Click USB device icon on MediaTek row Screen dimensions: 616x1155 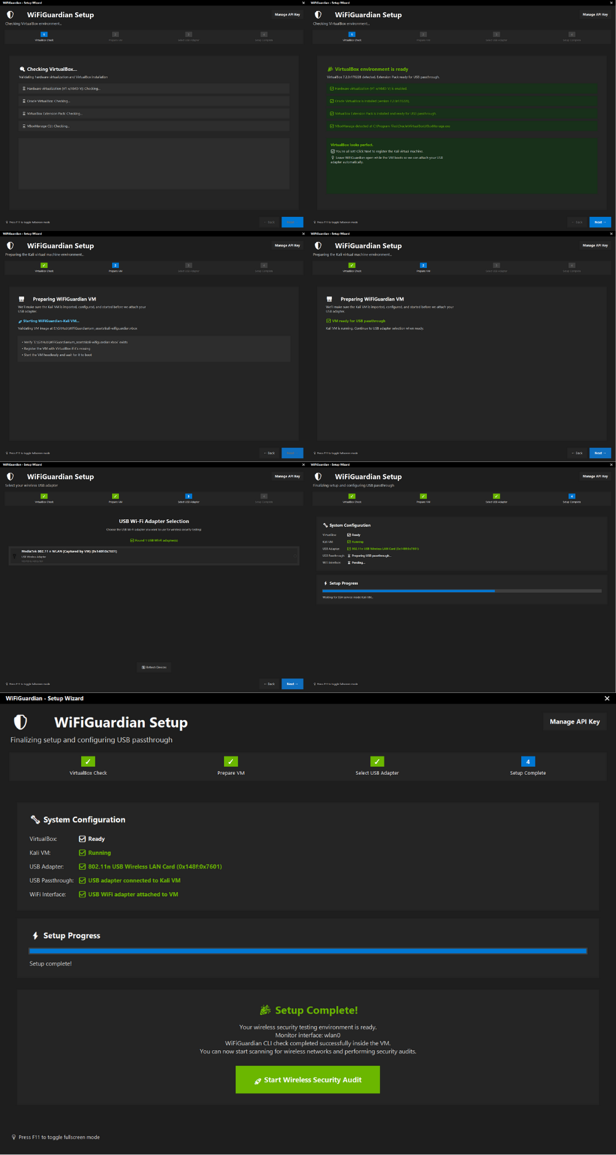click(x=15, y=556)
